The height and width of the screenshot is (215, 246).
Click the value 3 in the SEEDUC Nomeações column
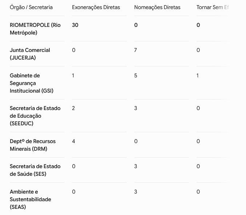click(x=136, y=108)
